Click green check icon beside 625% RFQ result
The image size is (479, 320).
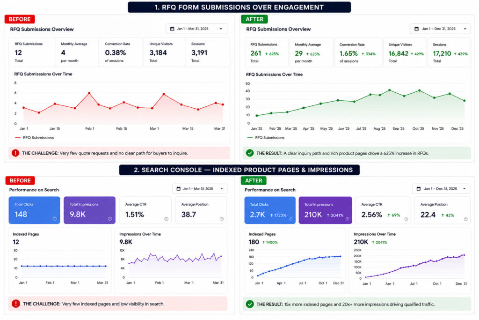(250, 153)
